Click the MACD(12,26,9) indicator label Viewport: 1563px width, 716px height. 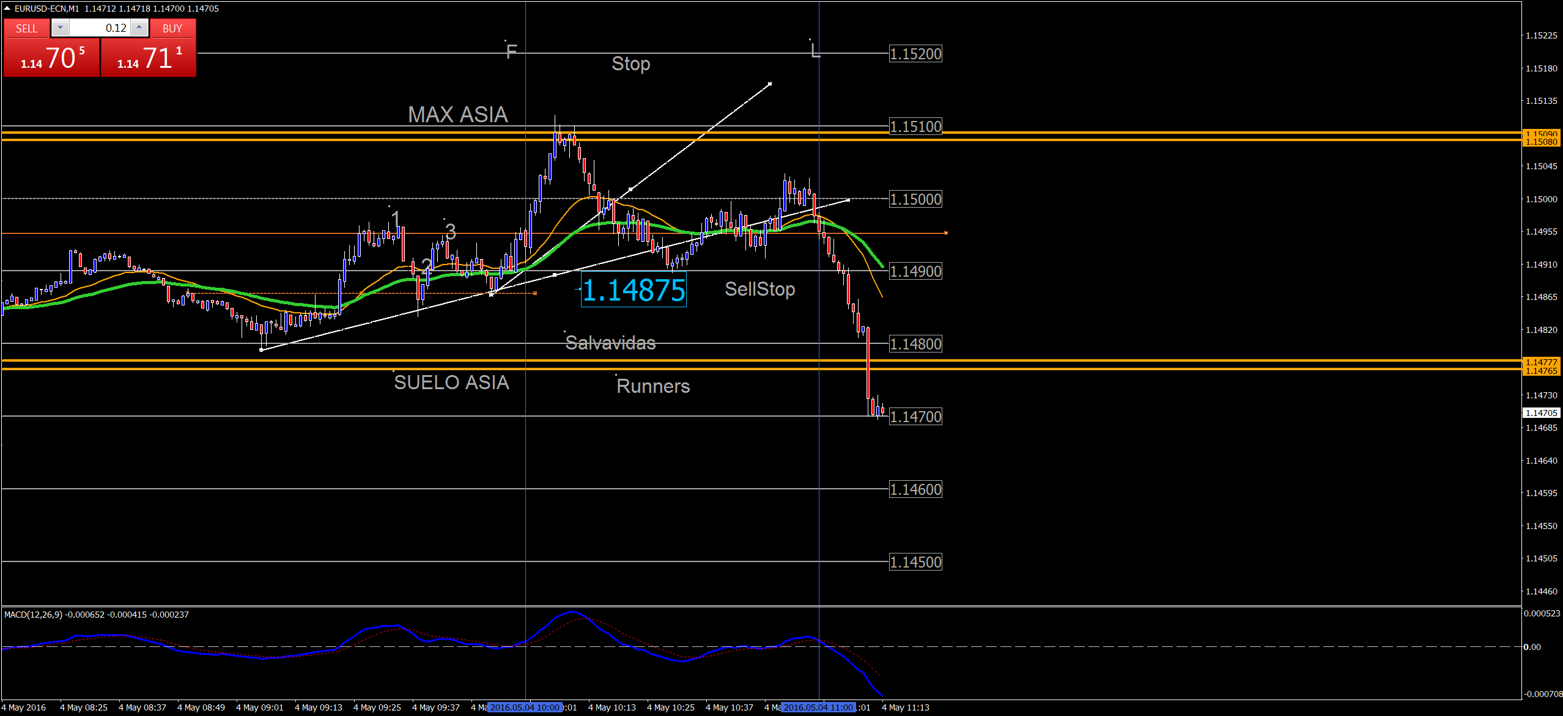tap(33, 615)
